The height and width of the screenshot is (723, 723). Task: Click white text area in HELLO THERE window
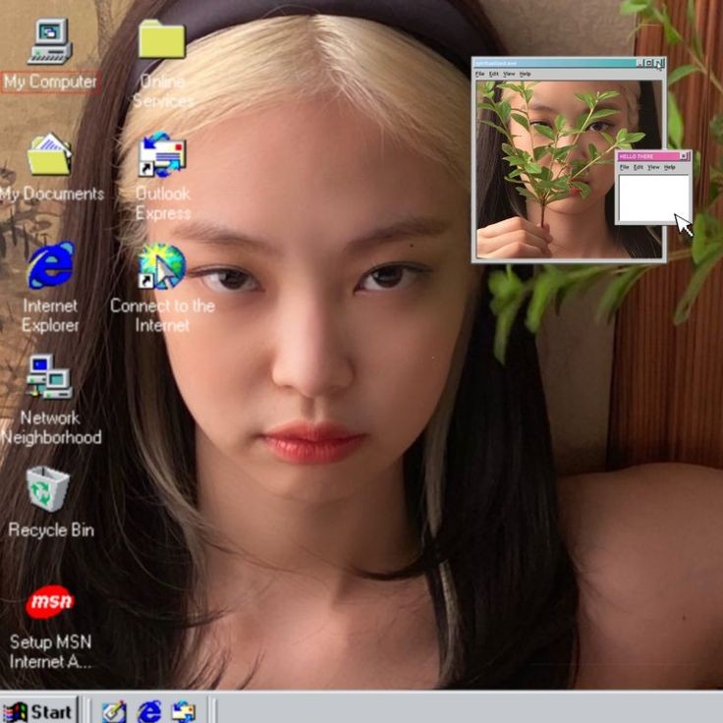tap(654, 198)
